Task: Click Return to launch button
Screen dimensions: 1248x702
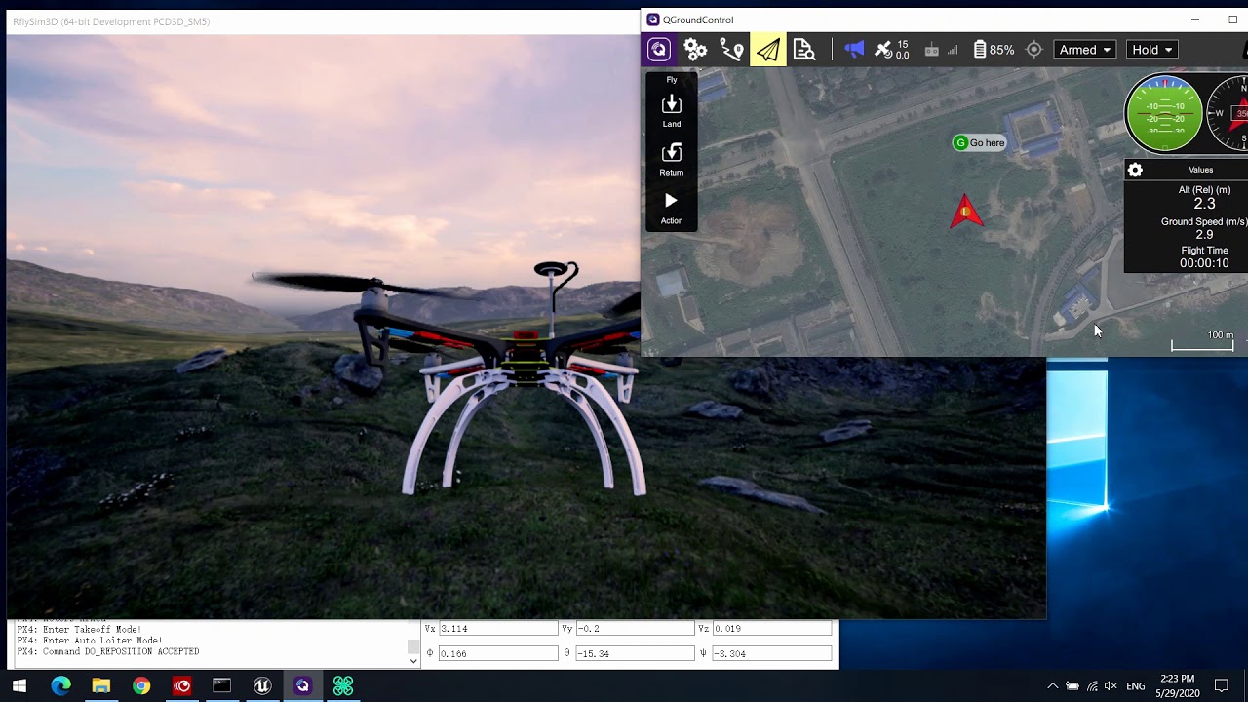Action: (672, 160)
